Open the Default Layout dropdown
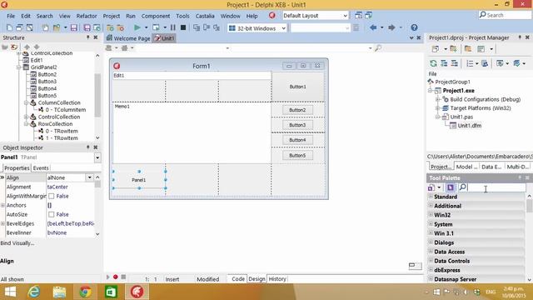 (x=345, y=16)
